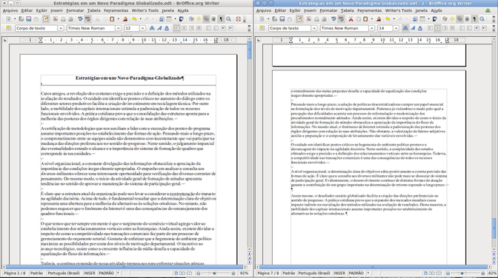Toggle nonprinting characters in left window toolbar

(x=221, y=19)
